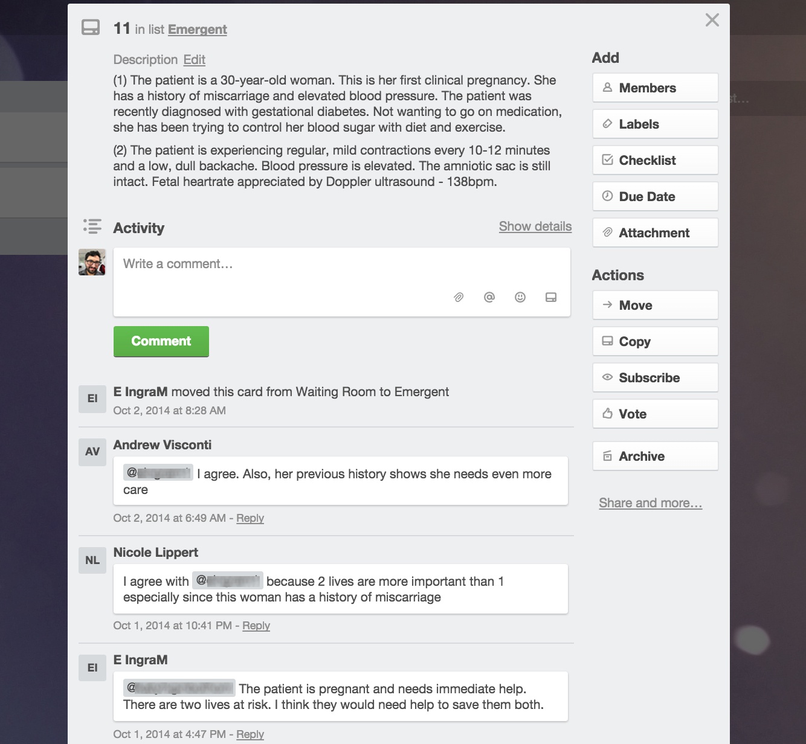
Task: Vote on this card
Action: (655, 414)
